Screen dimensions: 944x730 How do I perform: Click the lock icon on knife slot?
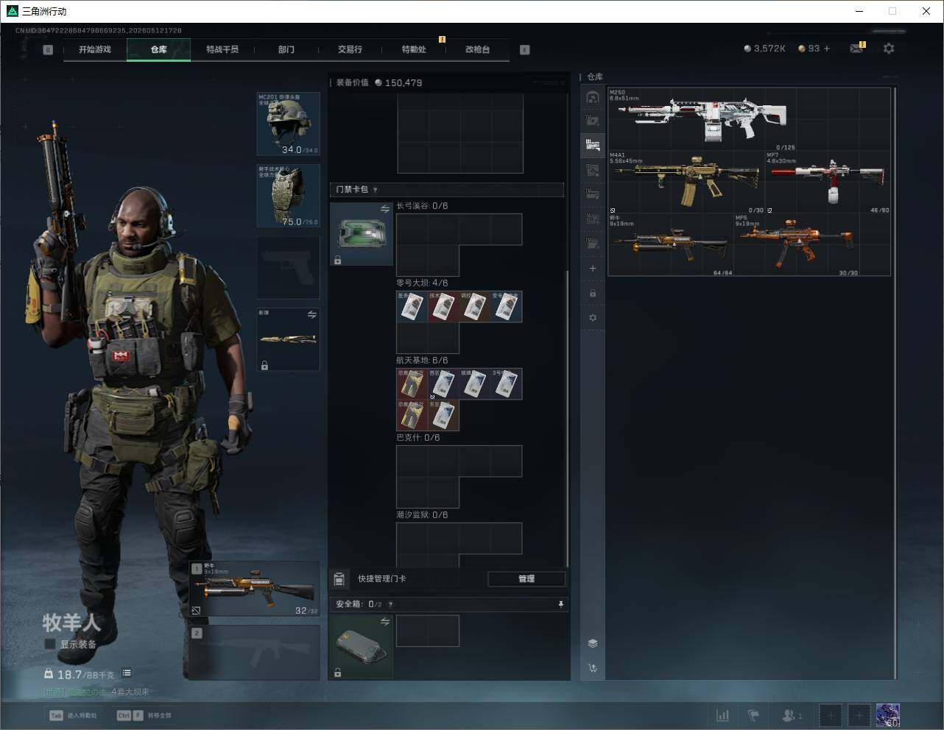tap(264, 365)
